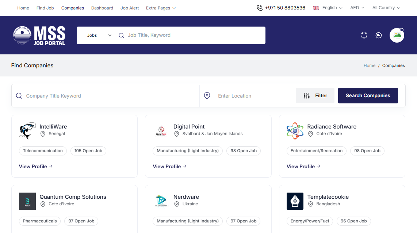Click the Nerdware company logo
The image size is (417, 233).
click(x=161, y=201)
